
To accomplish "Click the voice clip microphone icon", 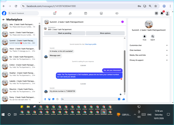I will click(45, 99).
